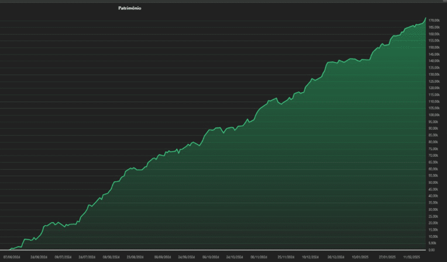Click the 10/12/2024 date marker
Screen dimensions: 447x262
click(312, 257)
